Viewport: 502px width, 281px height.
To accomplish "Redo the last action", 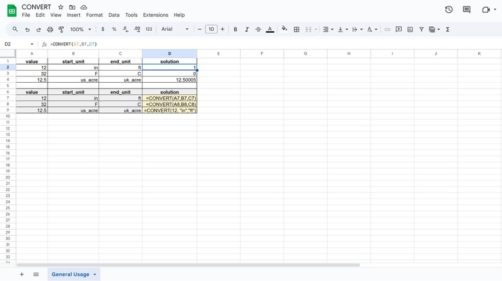I will (39, 30).
